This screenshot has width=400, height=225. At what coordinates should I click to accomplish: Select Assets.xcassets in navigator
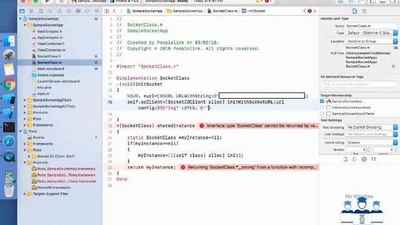(51, 75)
